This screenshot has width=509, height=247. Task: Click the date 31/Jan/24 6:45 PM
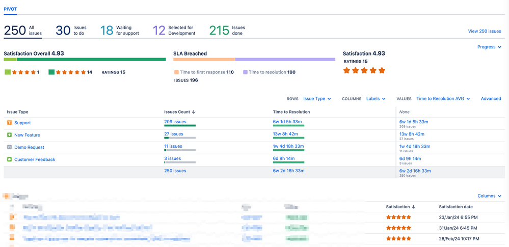tap(459, 228)
